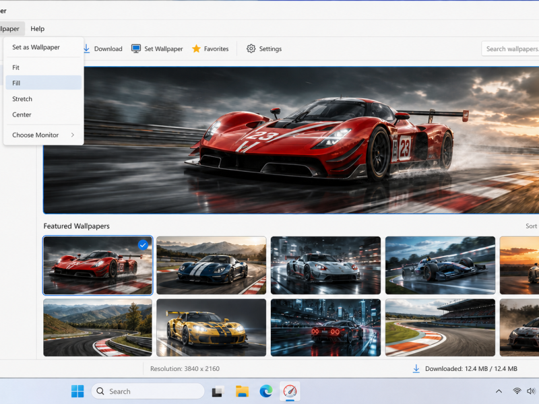The height and width of the screenshot is (404, 539).
Task: Select the red number 23 racecar thumbnail
Action: click(x=98, y=265)
